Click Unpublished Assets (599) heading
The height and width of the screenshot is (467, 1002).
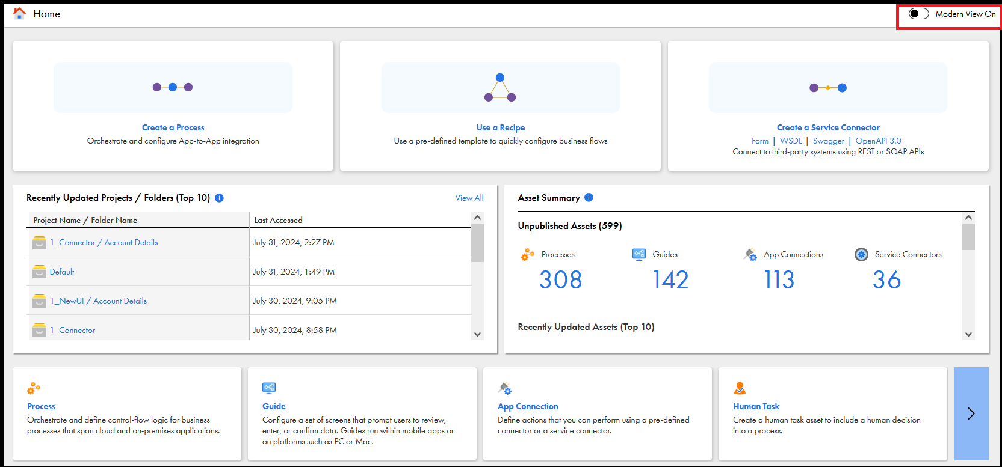click(570, 226)
